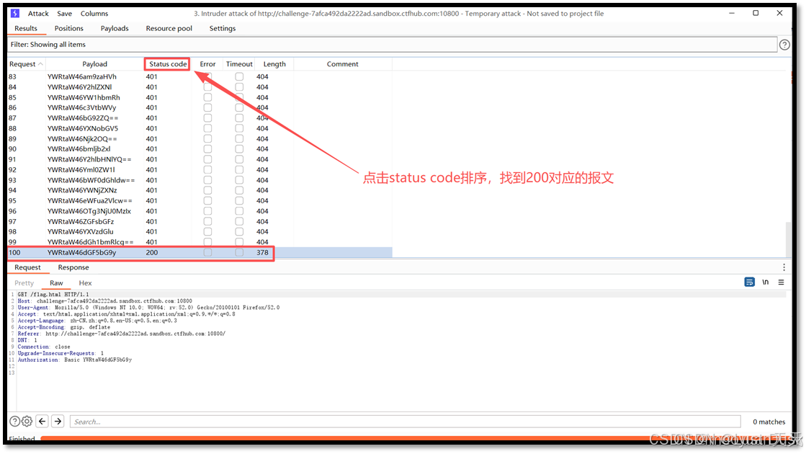This screenshot has height=454, width=806.
Task: Click the search input field
Action: tap(405, 422)
